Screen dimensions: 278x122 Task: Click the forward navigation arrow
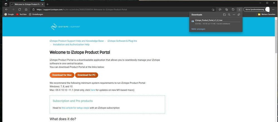tap(13, 9)
